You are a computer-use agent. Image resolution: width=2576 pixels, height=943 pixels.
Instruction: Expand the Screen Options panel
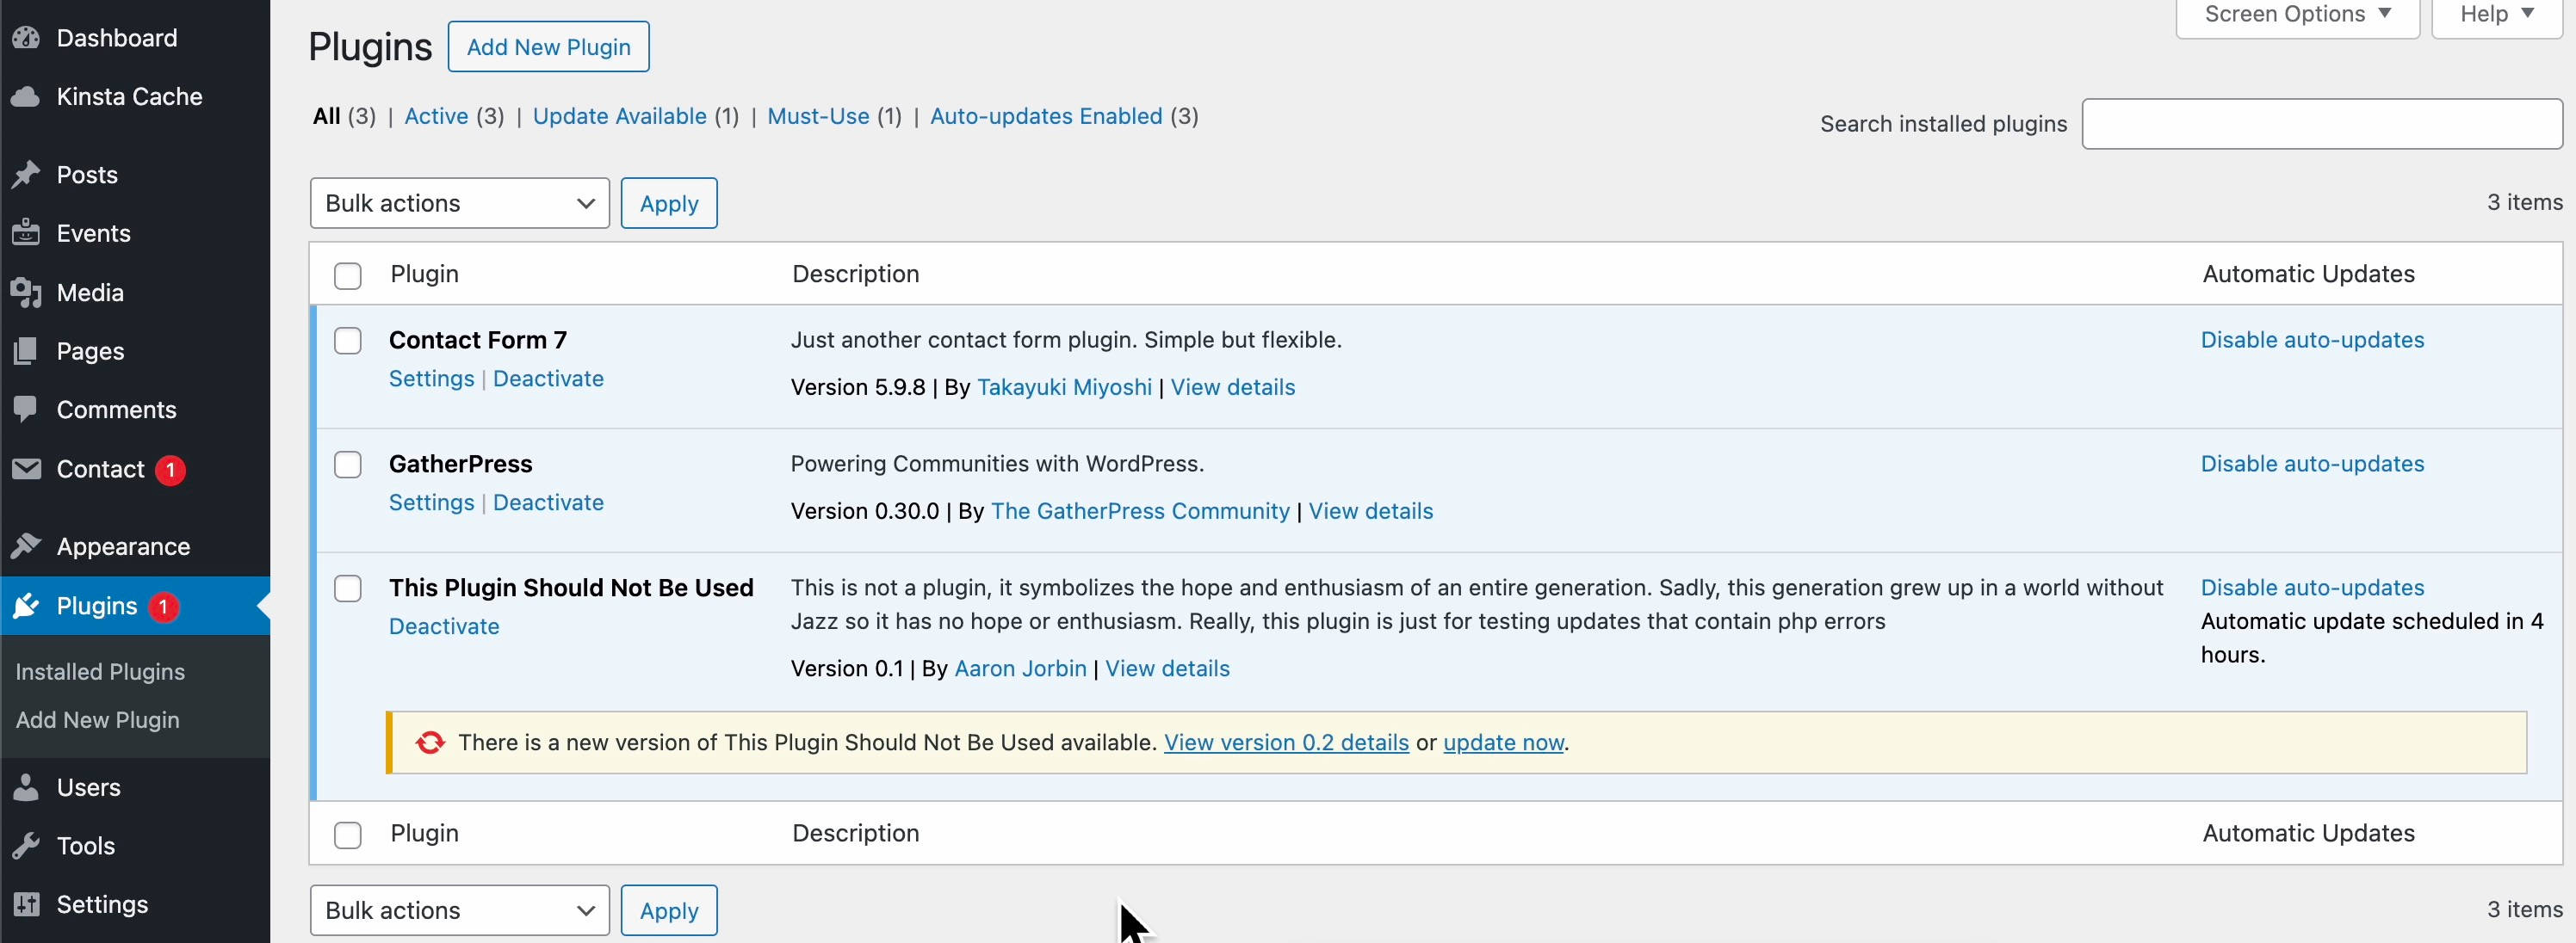pyautogui.click(x=2297, y=14)
